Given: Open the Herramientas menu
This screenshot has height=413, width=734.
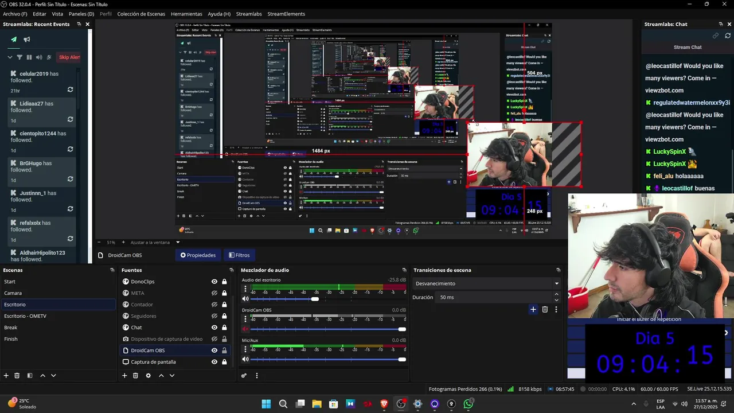Looking at the screenshot, I should coord(186,14).
